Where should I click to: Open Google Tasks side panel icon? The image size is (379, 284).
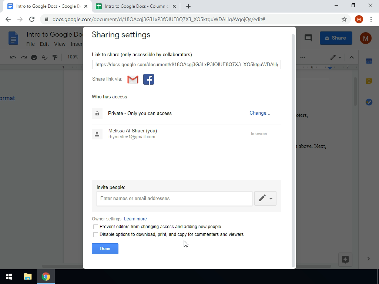coord(369,102)
